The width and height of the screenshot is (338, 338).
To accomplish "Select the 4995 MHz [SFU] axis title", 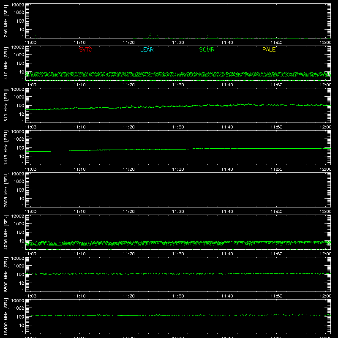I will pos(5,232).
